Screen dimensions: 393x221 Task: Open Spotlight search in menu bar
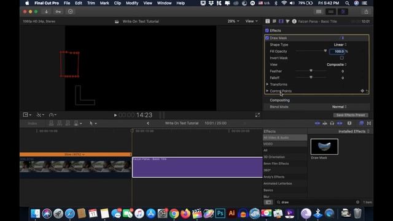coord(347,3)
